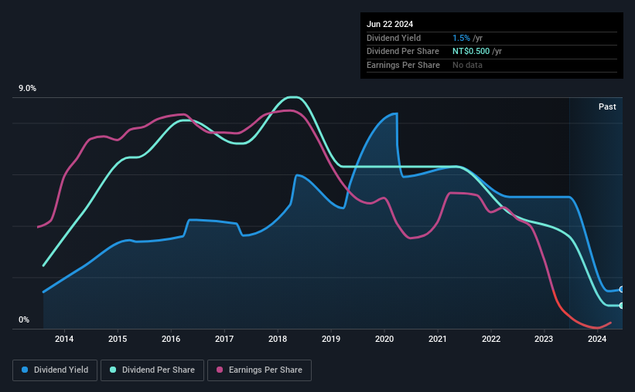Toggle the Earnings Per Share legend button
635x392 pixels.
(x=259, y=370)
